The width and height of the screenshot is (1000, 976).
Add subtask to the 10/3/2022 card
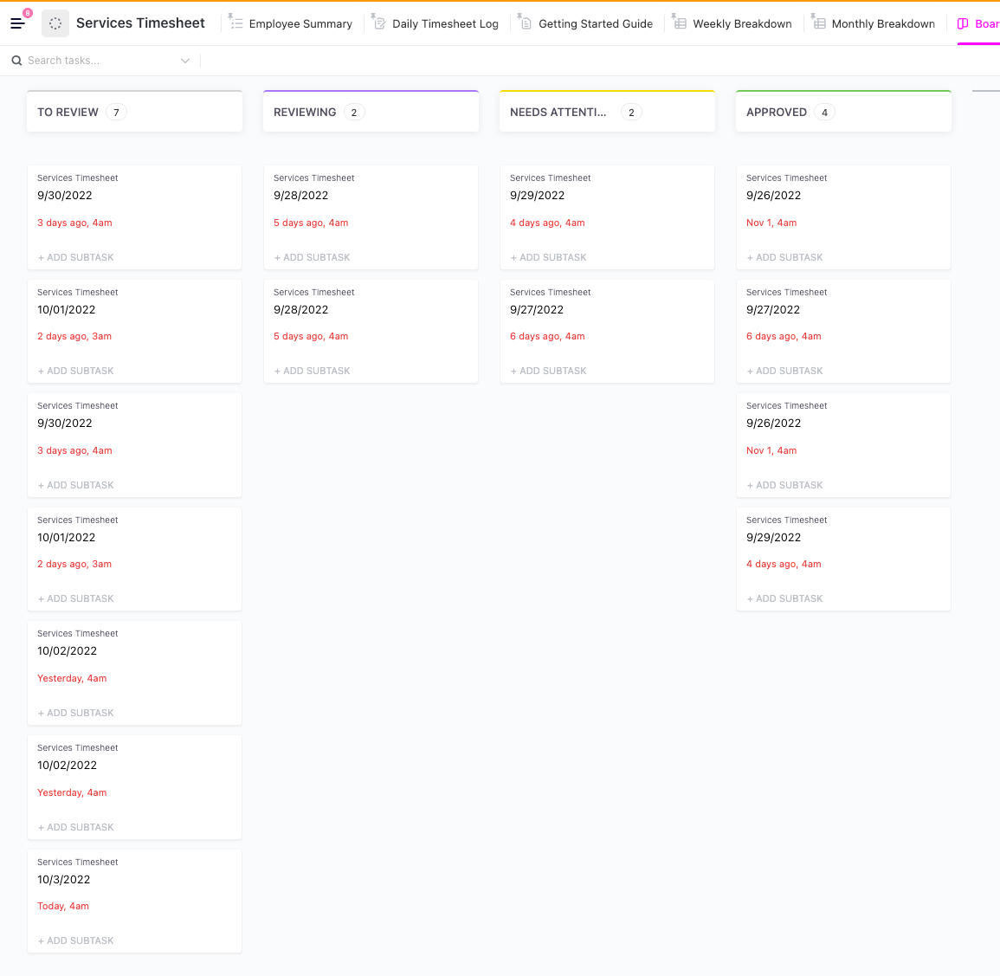76,940
